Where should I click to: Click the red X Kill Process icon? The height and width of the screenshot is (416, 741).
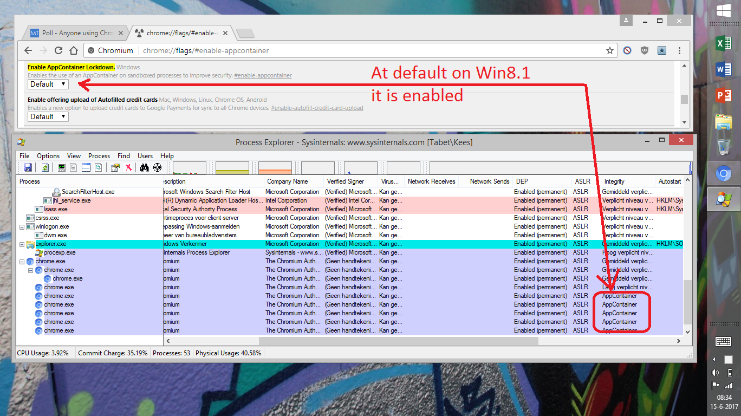click(x=128, y=167)
